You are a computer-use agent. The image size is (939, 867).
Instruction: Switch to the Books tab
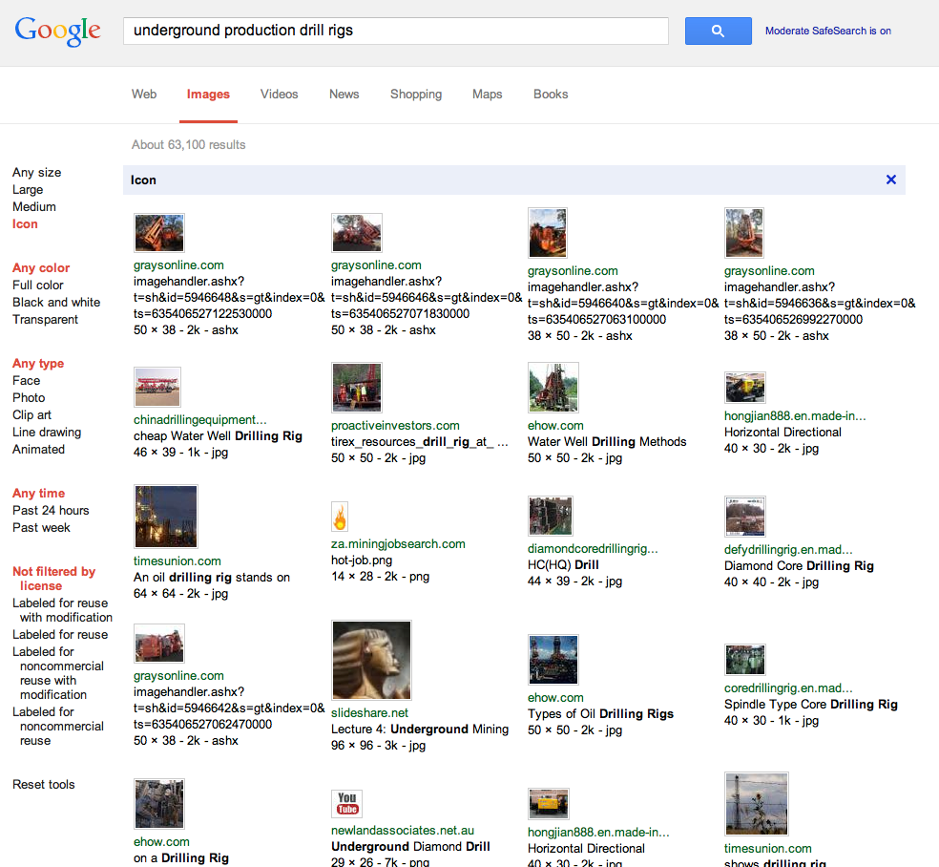(x=551, y=95)
